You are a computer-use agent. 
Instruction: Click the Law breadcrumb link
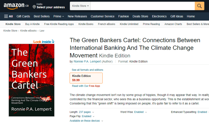point(42,31)
